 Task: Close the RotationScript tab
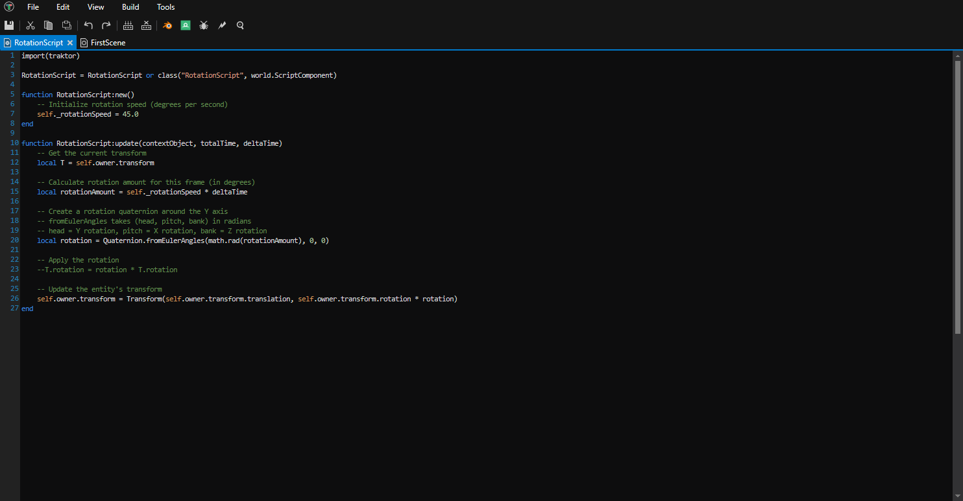tap(71, 42)
